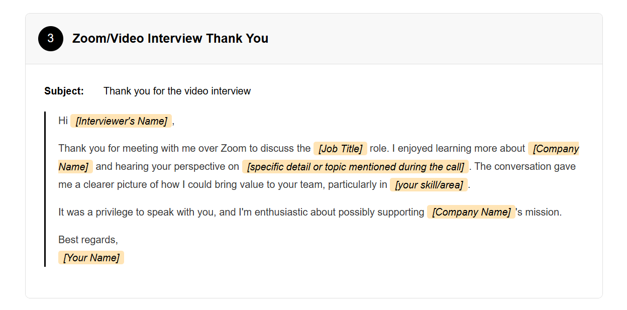Click the black vertical quote bar beside email
The width and height of the screenshot is (627, 310).
pyautogui.click(x=45, y=189)
